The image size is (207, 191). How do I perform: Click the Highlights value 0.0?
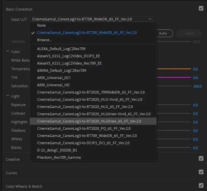tap(195, 122)
